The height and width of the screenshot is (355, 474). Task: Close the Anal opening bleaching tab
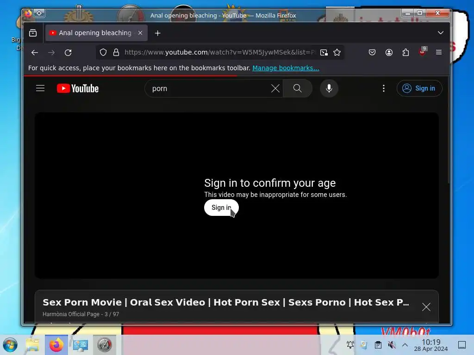(140, 33)
